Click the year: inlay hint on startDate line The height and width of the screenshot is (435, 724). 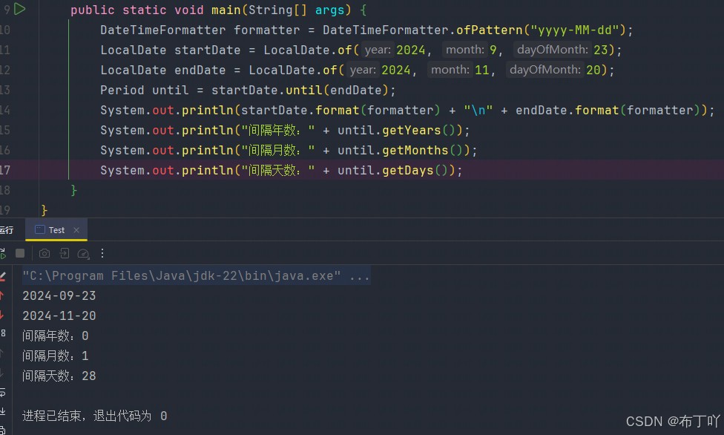point(378,50)
